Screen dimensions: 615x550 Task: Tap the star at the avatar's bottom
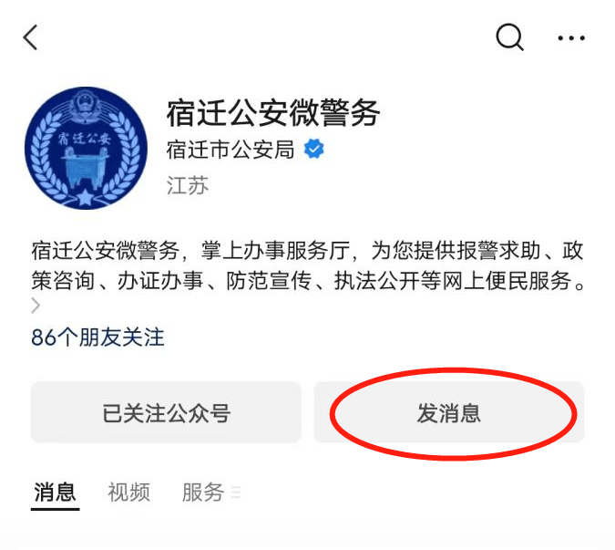coord(85,197)
